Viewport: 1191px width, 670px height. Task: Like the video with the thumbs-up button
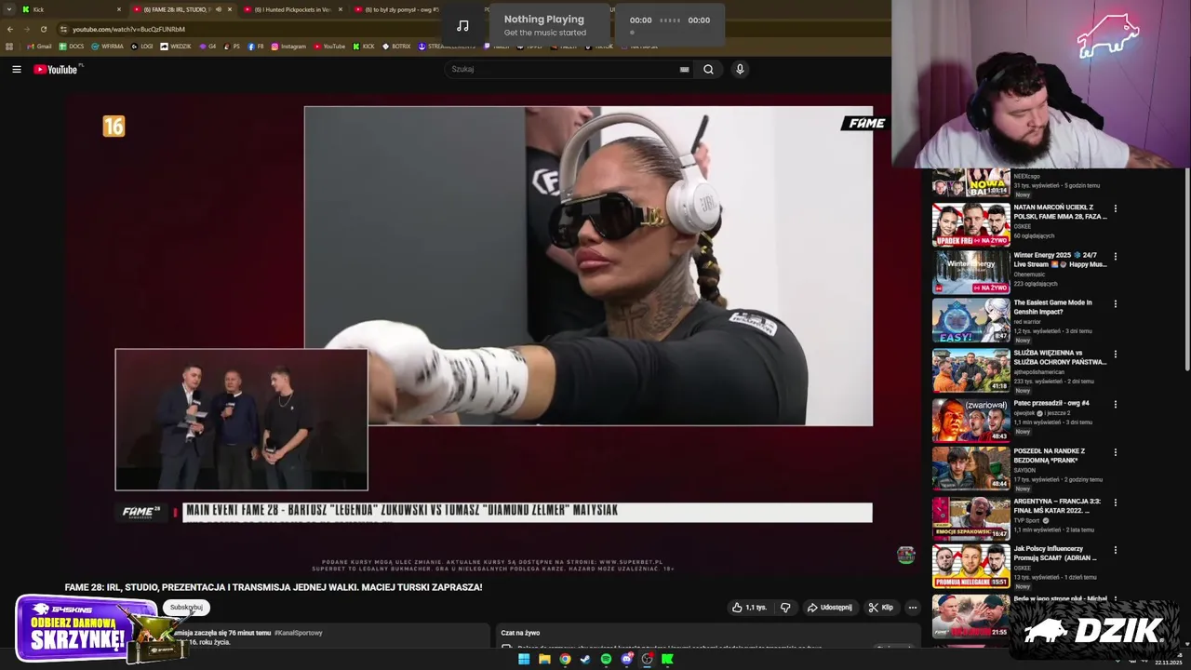click(x=750, y=608)
